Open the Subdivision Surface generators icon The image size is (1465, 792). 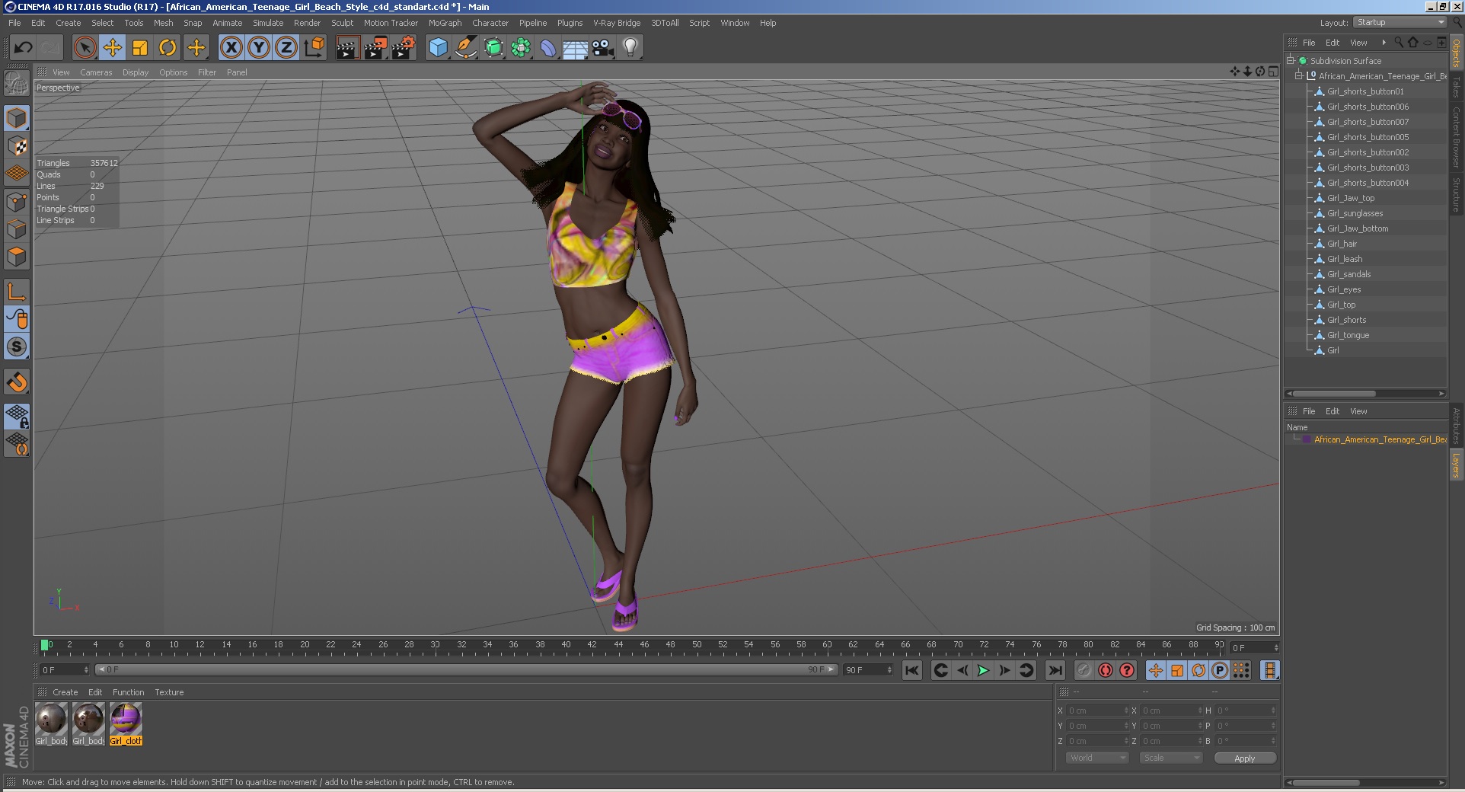493,48
